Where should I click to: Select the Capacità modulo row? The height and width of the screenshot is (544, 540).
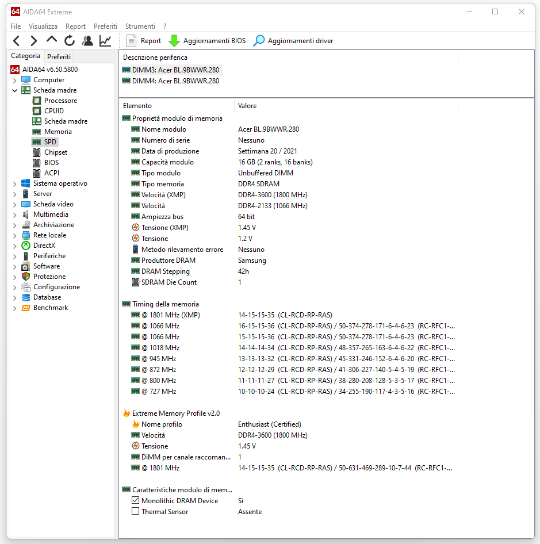point(289,162)
